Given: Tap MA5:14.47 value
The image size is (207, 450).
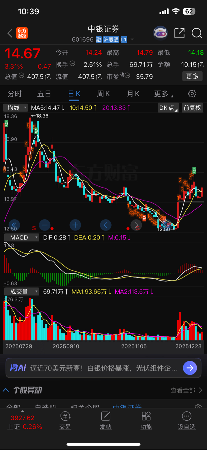Looking at the screenshot, I should [x=48, y=108].
